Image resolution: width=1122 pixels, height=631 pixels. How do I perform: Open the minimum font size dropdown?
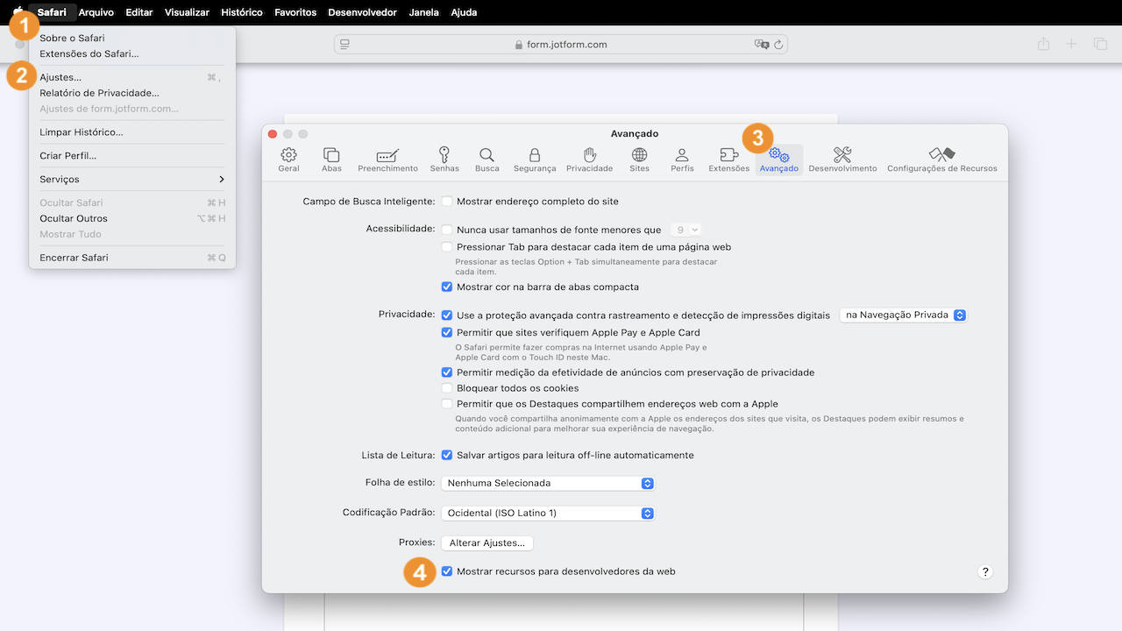[685, 230]
